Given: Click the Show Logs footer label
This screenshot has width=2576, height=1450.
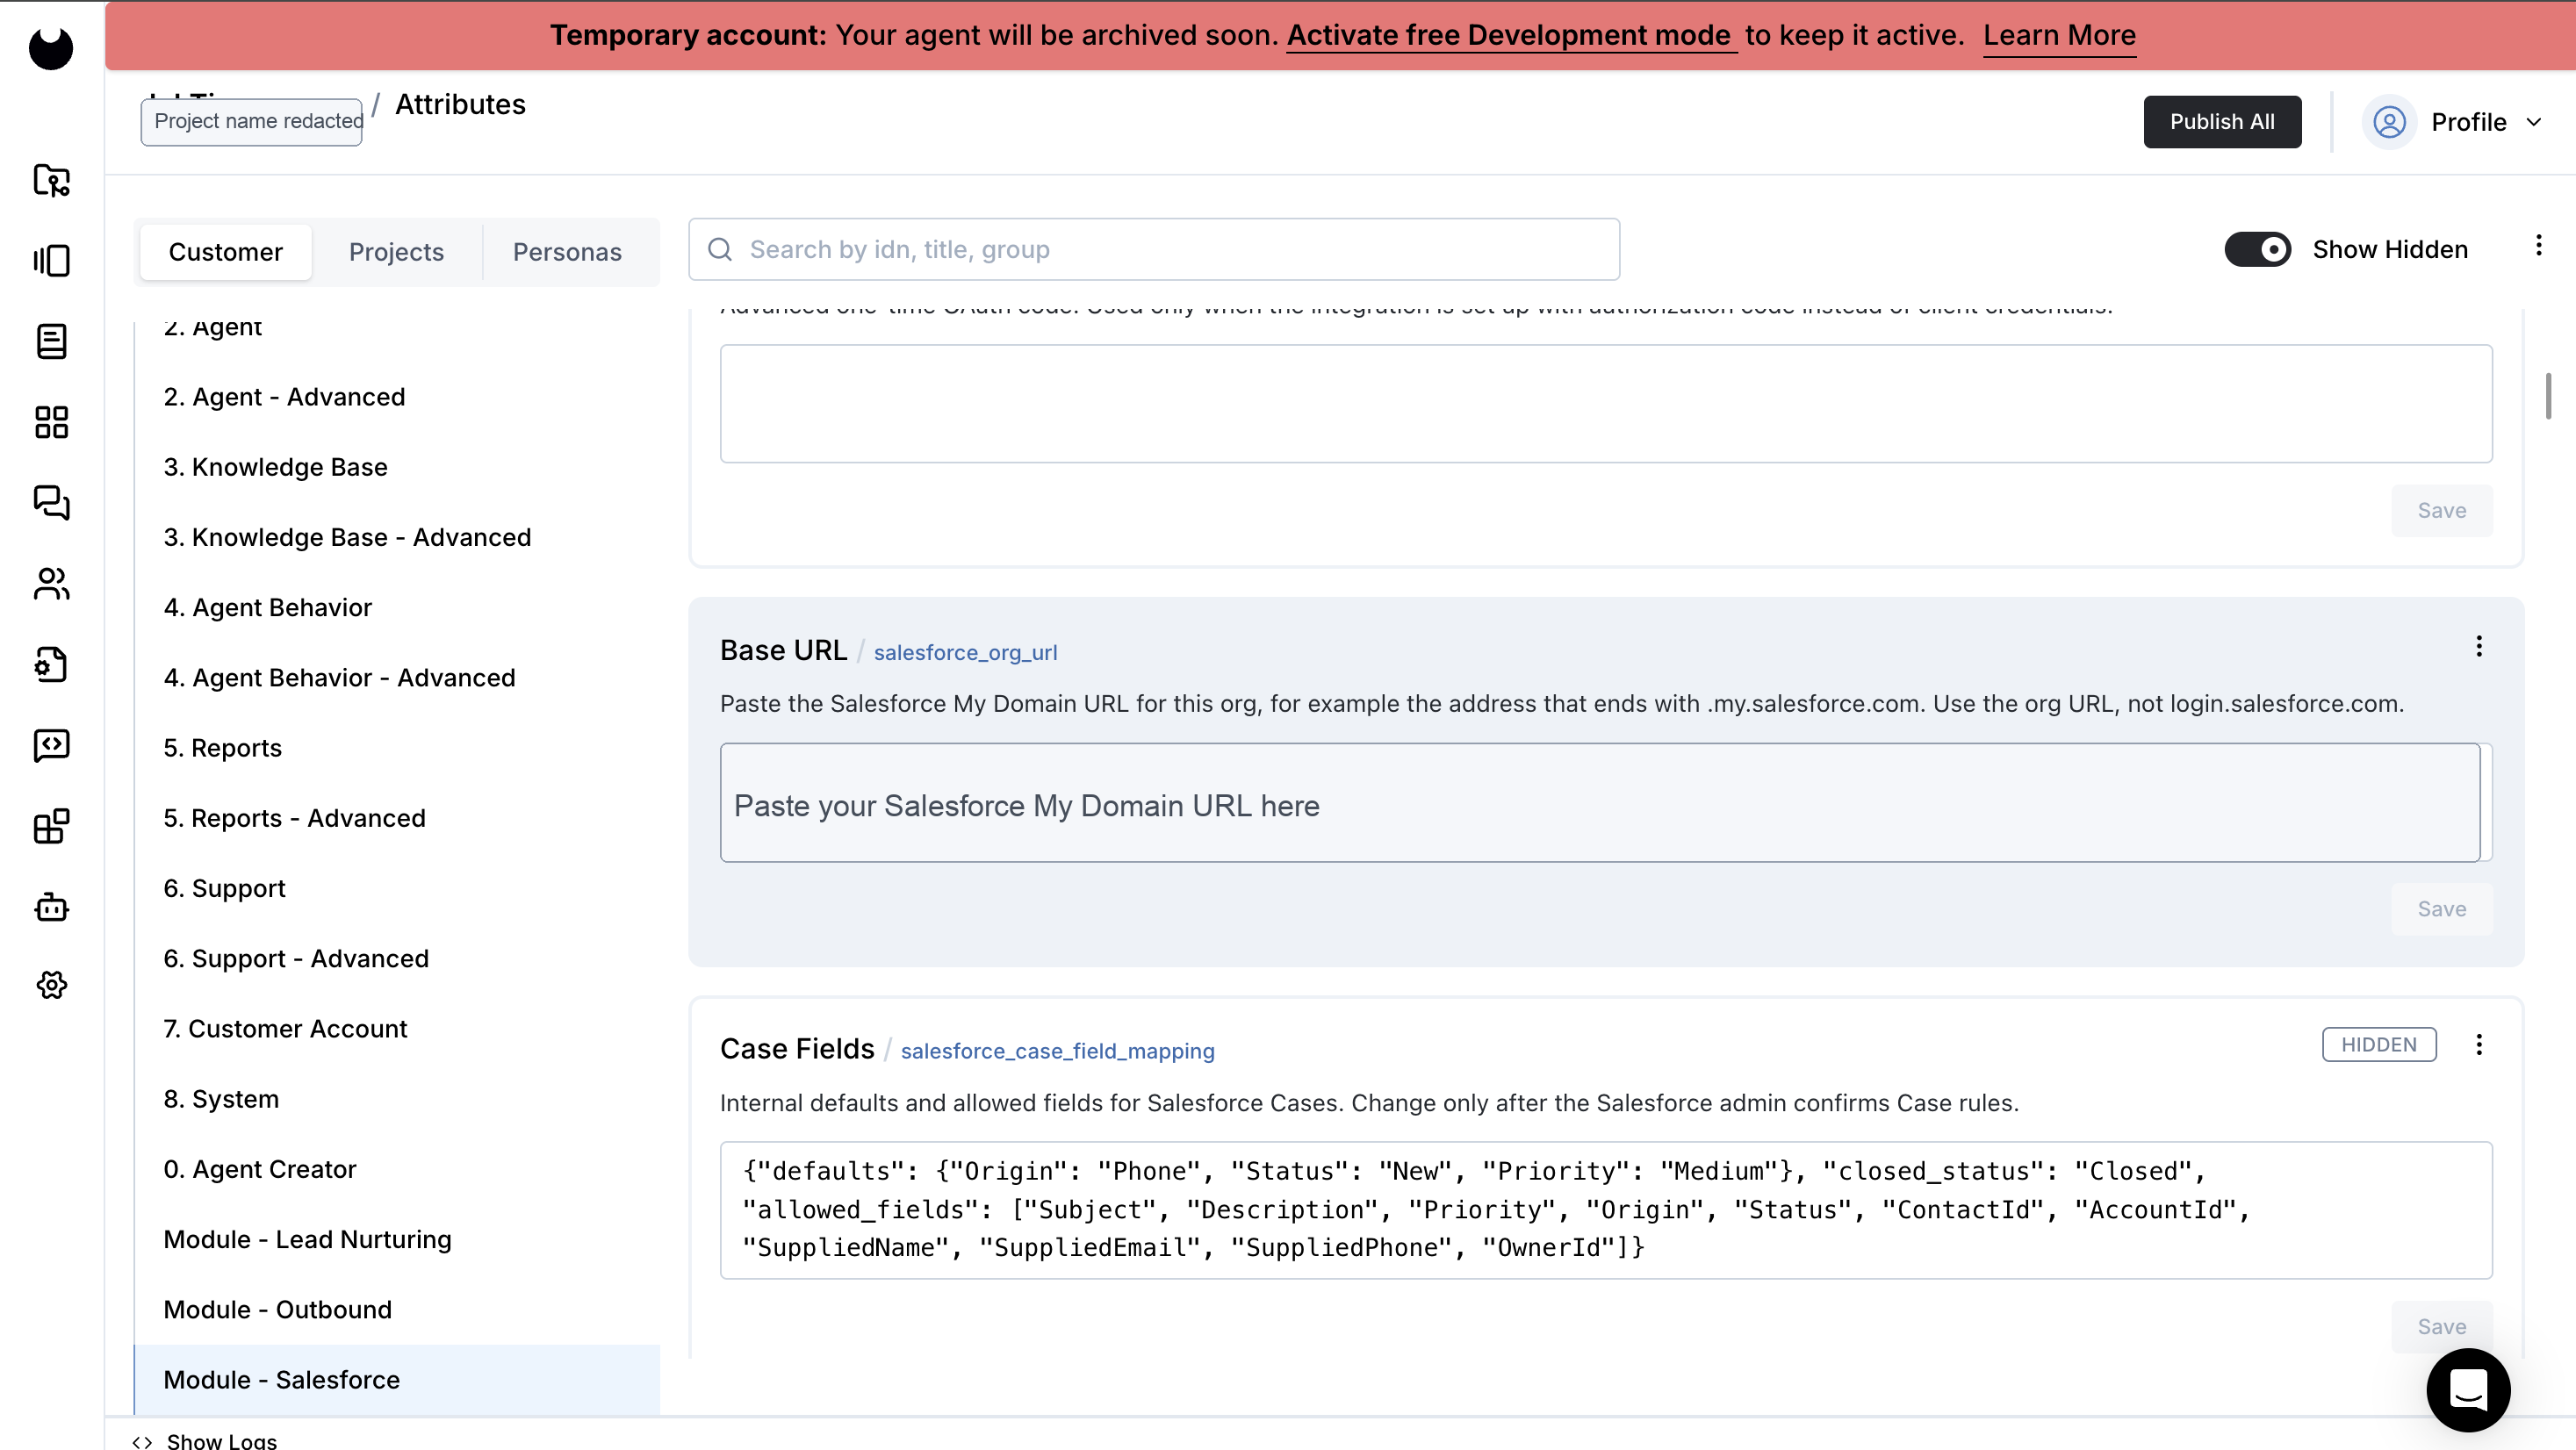Looking at the screenshot, I should [222, 1441].
